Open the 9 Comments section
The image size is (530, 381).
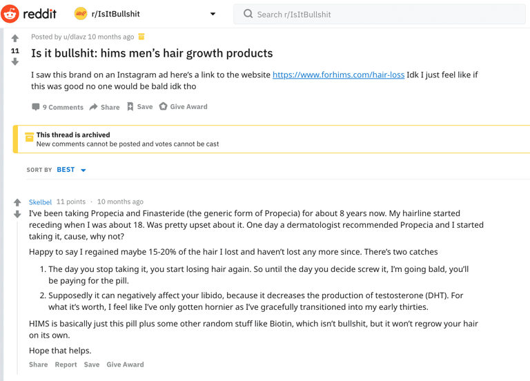pyautogui.click(x=57, y=107)
